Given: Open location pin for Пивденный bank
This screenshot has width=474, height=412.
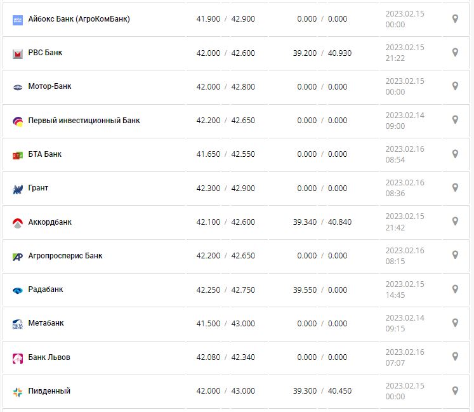Looking at the screenshot, I should click(455, 391).
